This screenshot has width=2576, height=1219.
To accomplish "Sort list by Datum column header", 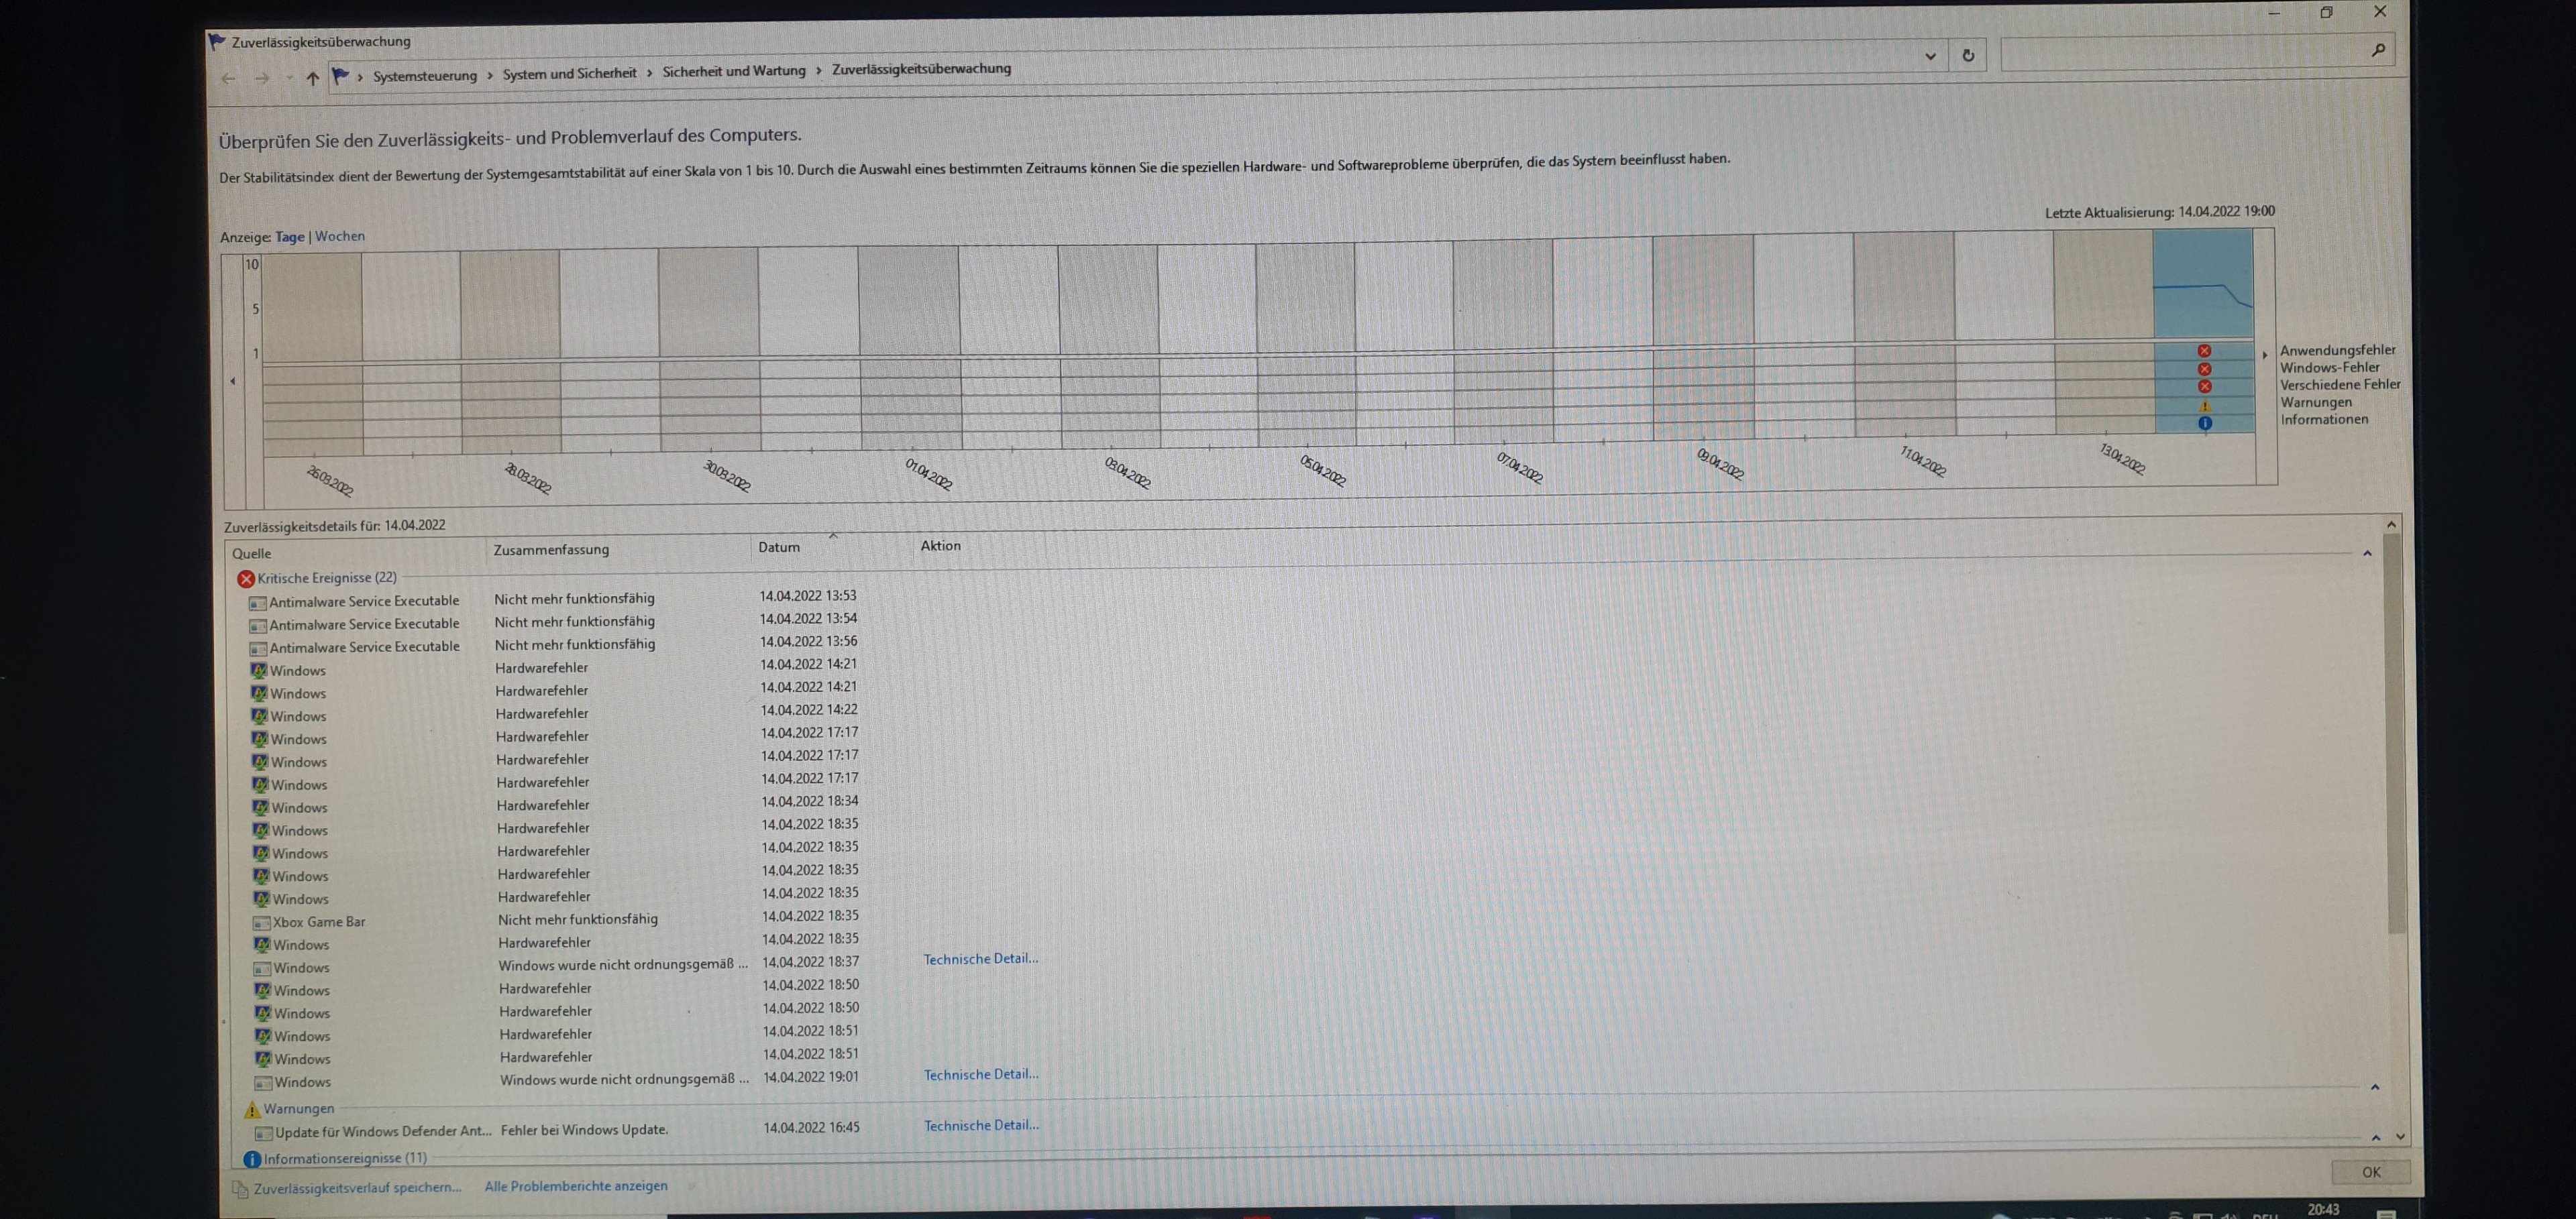I will [779, 548].
